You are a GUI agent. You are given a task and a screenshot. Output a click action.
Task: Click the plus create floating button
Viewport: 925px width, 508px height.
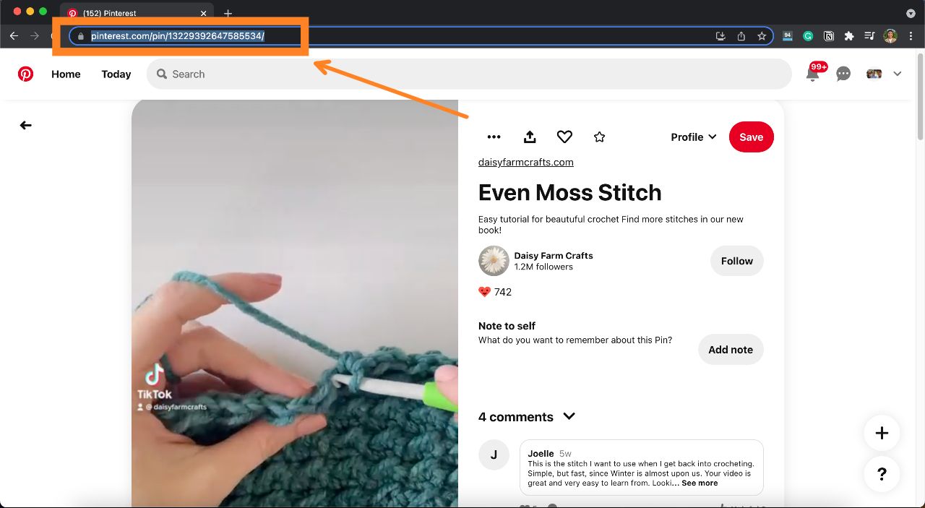pyautogui.click(x=882, y=433)
